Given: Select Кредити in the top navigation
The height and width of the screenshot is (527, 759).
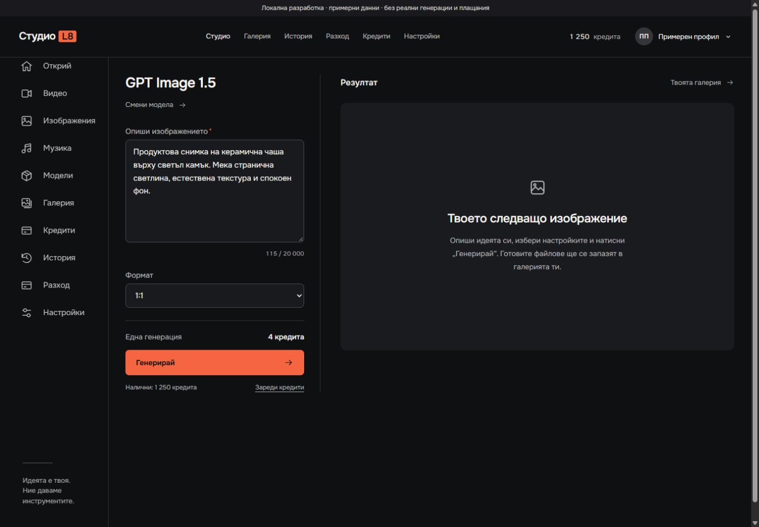Looking at the screenshot, I should (x=377, y=36).
